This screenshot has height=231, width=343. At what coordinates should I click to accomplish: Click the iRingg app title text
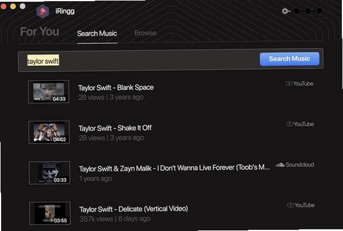[x=65, y=11]
